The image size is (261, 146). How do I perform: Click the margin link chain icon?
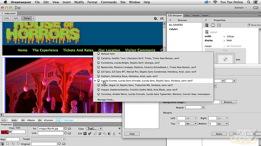click(225, 59)
